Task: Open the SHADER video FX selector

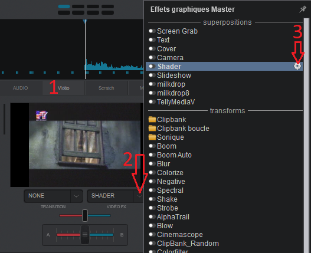Action: pos(115,196)
